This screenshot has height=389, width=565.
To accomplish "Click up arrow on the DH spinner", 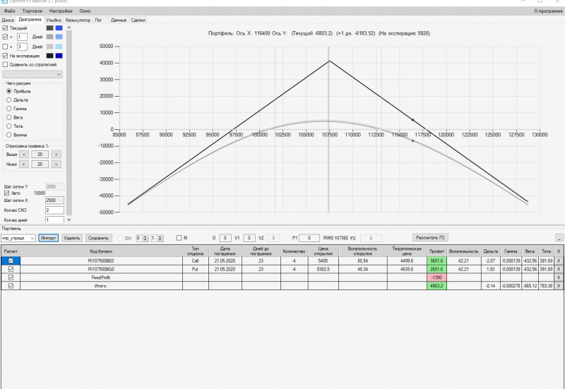I will coord(145,237).
